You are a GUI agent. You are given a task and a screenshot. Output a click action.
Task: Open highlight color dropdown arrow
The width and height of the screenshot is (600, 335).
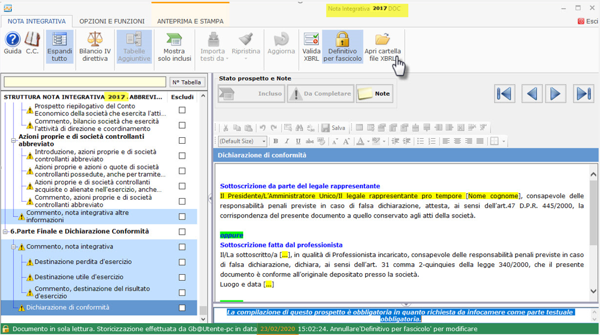pyautogui.click(x=384, y=141)
